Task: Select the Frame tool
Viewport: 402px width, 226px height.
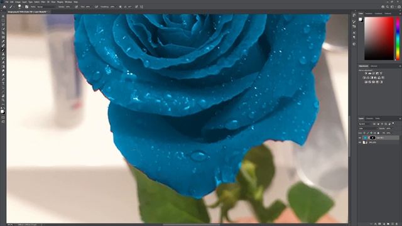Action: tap(3, 37)
